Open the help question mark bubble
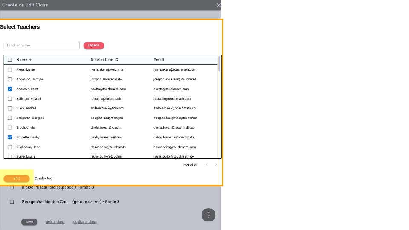 208,215
